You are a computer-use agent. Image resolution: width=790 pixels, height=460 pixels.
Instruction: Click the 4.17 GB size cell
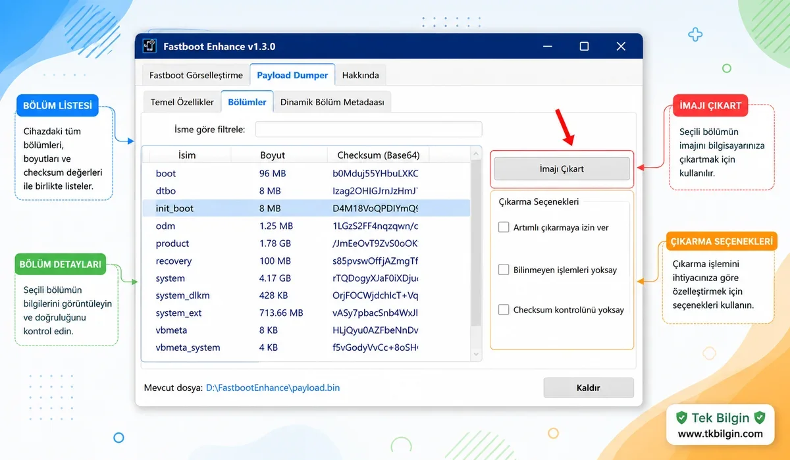pyautogui.click(x=275, y=278)
